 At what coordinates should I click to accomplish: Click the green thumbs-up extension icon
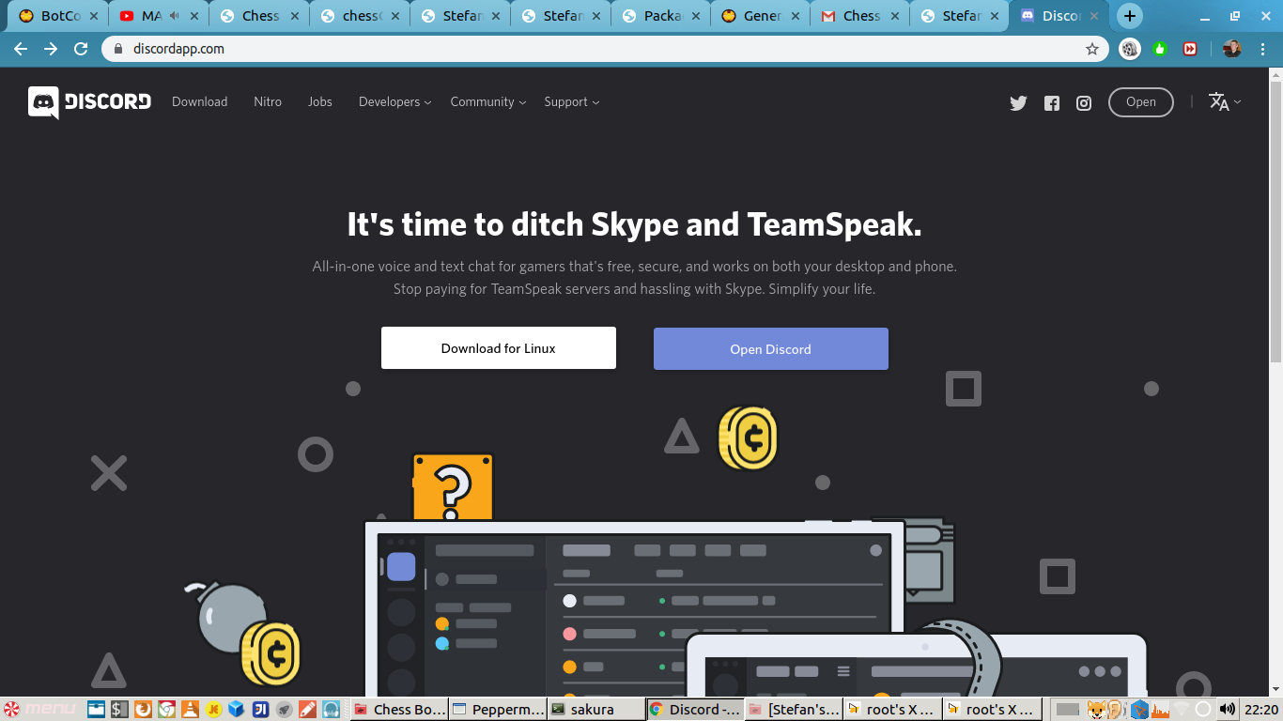pyautogui.click(x=1160, y=49)
